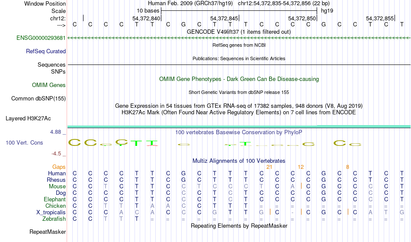Viewport: 411px width, 242px height.
Task: Click the GENCODE V49lift37 track title
Action: tap(239, 32)
